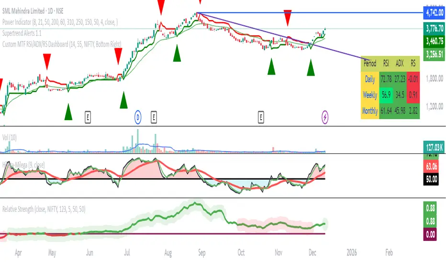
Task: Click the Aug label on time axis
Action: click(x=168, y=253)
